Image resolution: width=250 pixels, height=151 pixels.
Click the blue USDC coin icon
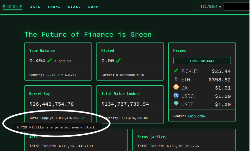[176, 95]
